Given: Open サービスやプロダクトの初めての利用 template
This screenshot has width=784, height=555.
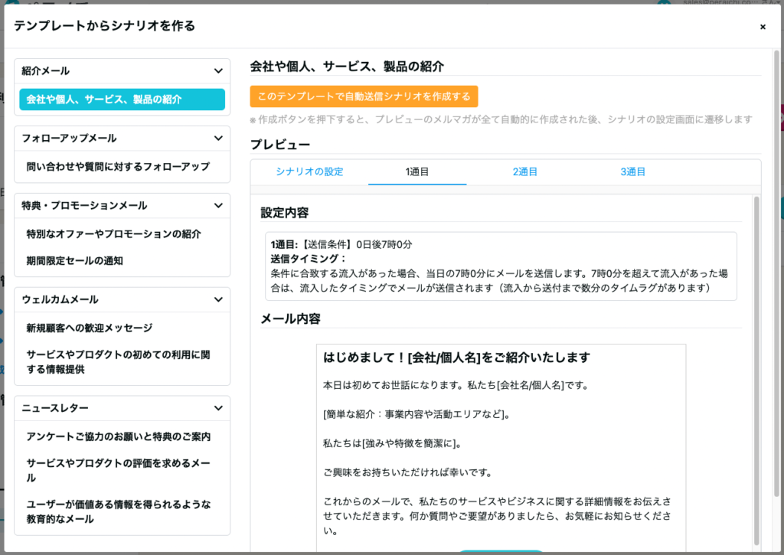Looking at the screenshot, I should click(119, 362).
